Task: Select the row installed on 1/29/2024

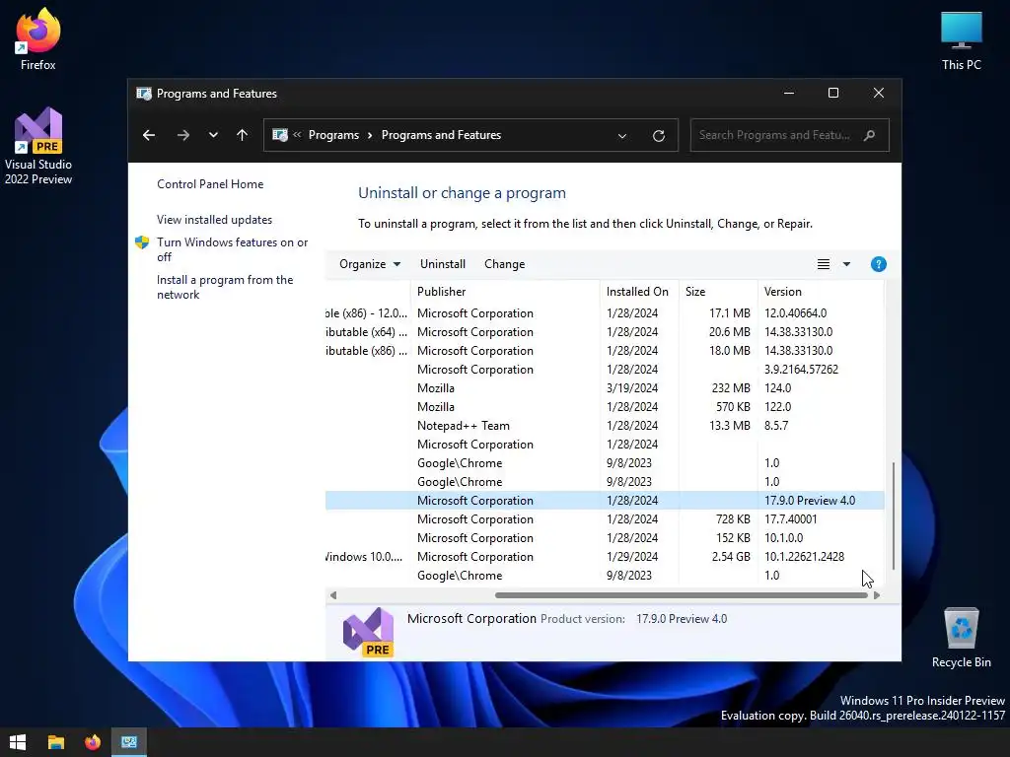Action: tap(605, 557)
